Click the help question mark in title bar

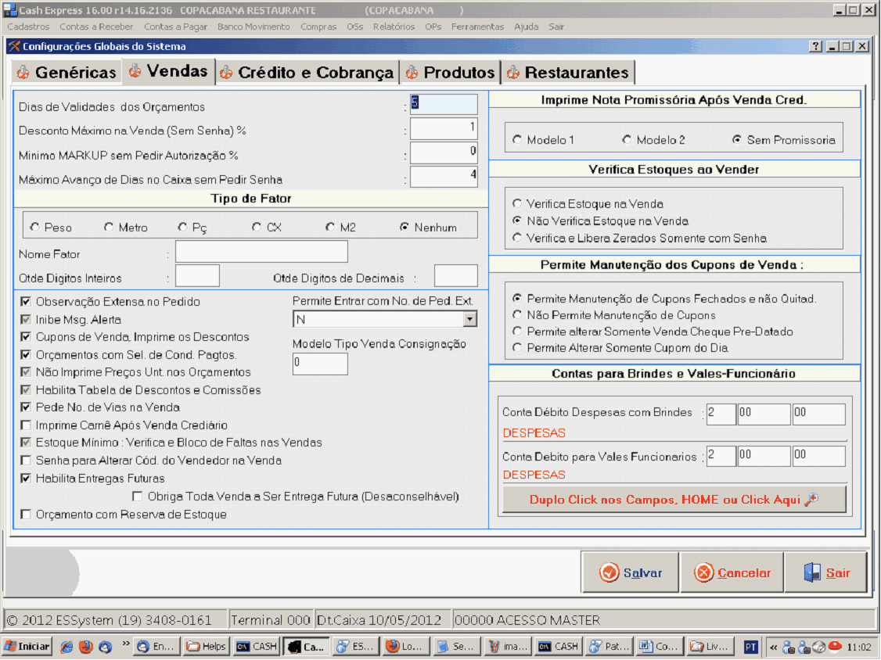click(815, 46)
